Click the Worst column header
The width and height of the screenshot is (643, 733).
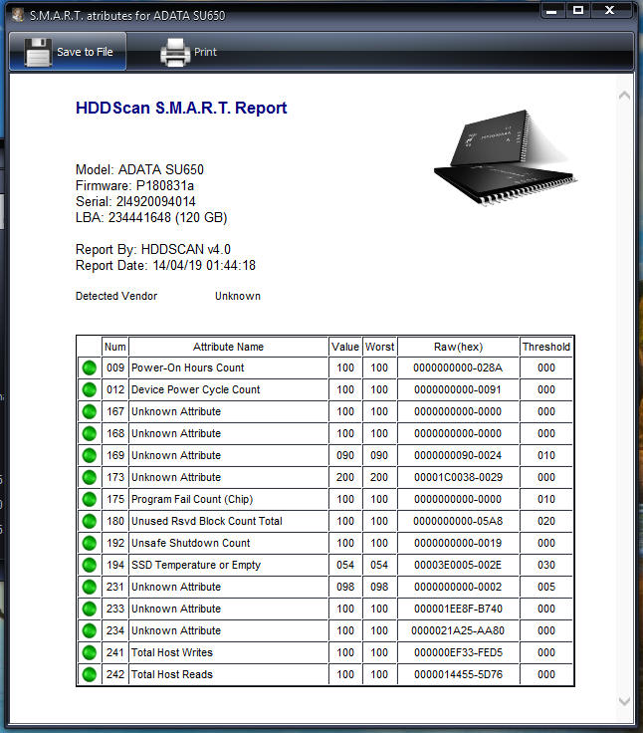click(x=379, y=347)
